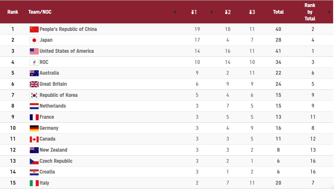Viewport: 334px width, 189px height.
Task: Open the United States of America team link
Action: pyautogui.click(x=66, y=51)
